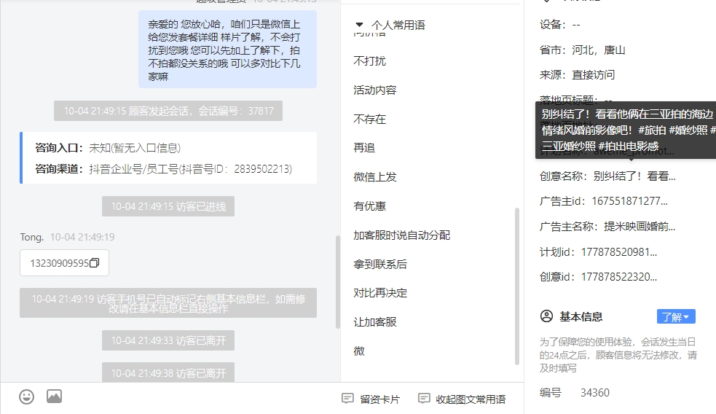
Task: Click the 收起图文常用语 icon
Action: click(x=424, y=399)
